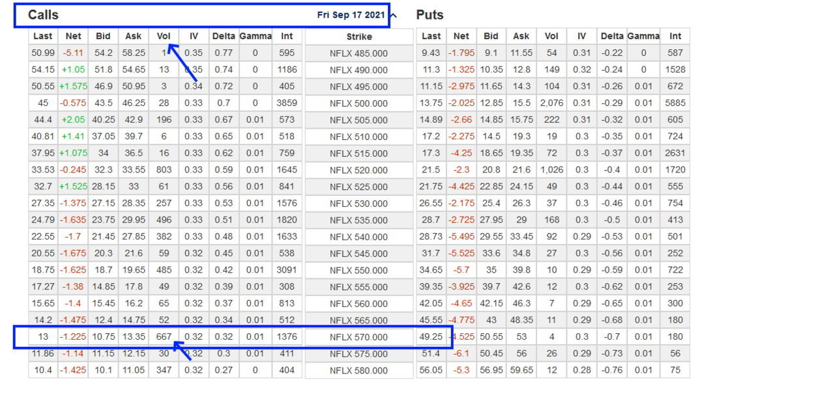Click the calls Last value 10.4
This screenshot has height=393, width=833.
pos(43,370)
